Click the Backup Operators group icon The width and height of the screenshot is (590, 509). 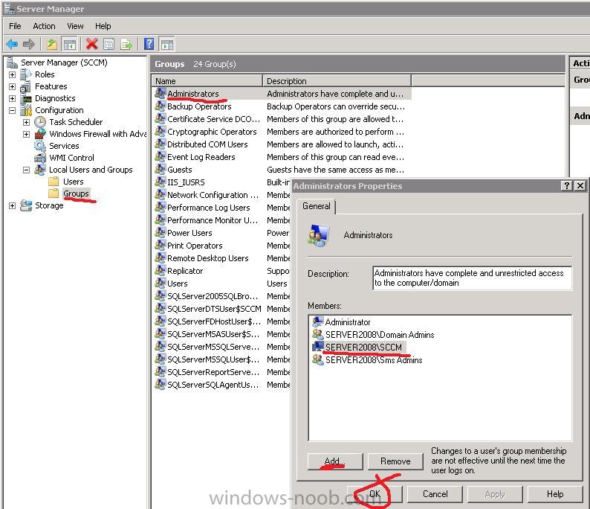click(x=161, y=106)
